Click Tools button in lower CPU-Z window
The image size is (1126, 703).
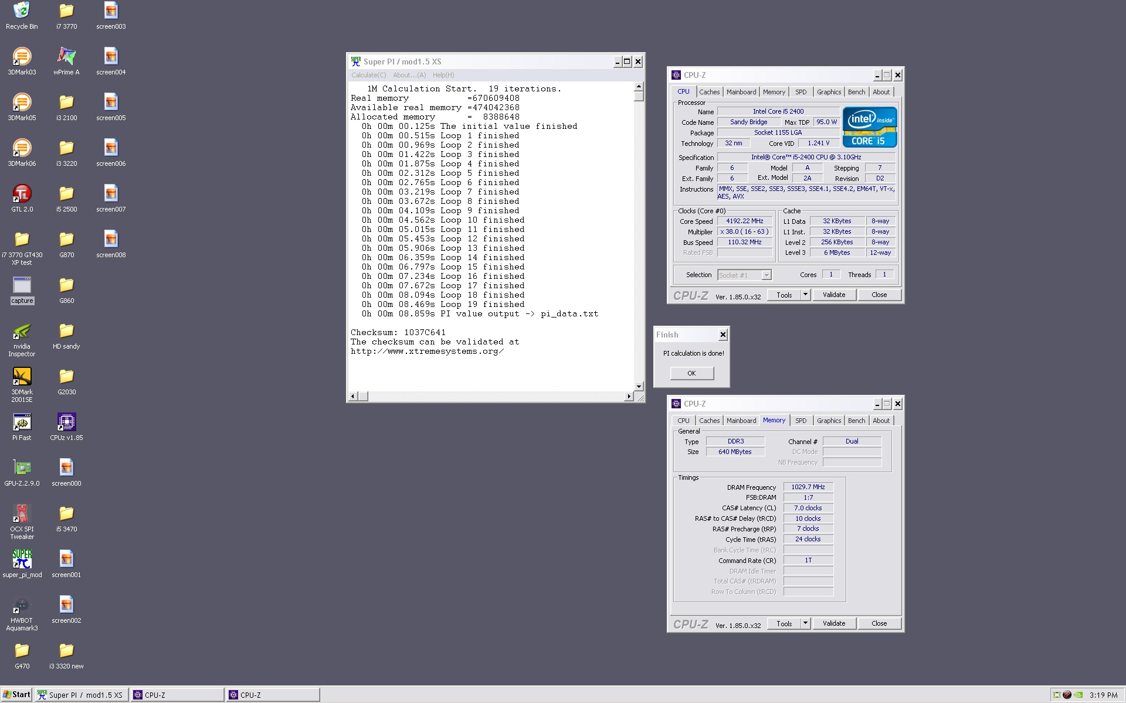coord(784,624)
